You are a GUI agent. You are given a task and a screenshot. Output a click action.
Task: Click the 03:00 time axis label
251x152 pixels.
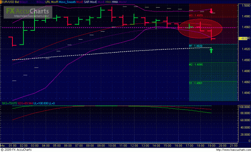[35, 146]
